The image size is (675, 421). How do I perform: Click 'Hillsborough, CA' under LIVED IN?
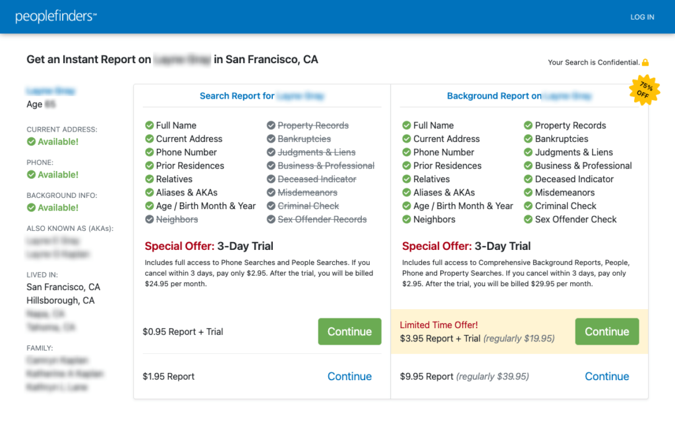[x=60, y=300]
